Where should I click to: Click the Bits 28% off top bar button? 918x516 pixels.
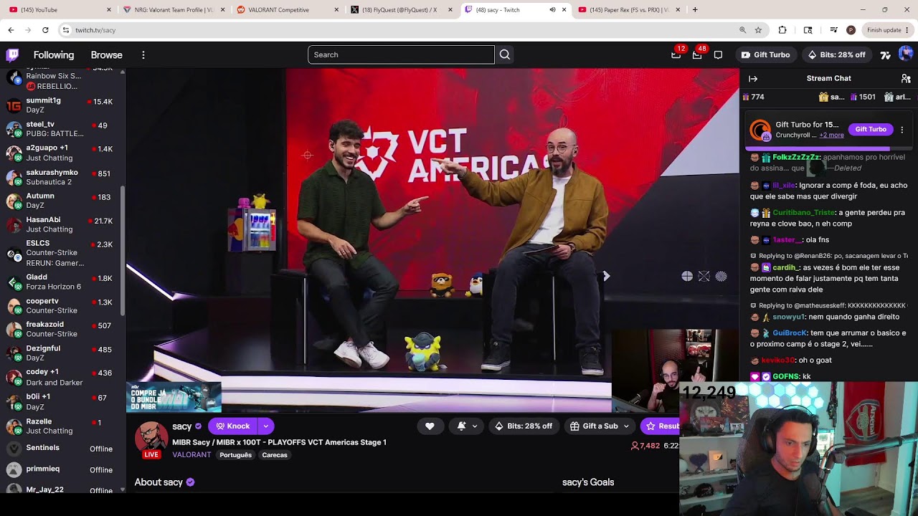pos(836,54)
